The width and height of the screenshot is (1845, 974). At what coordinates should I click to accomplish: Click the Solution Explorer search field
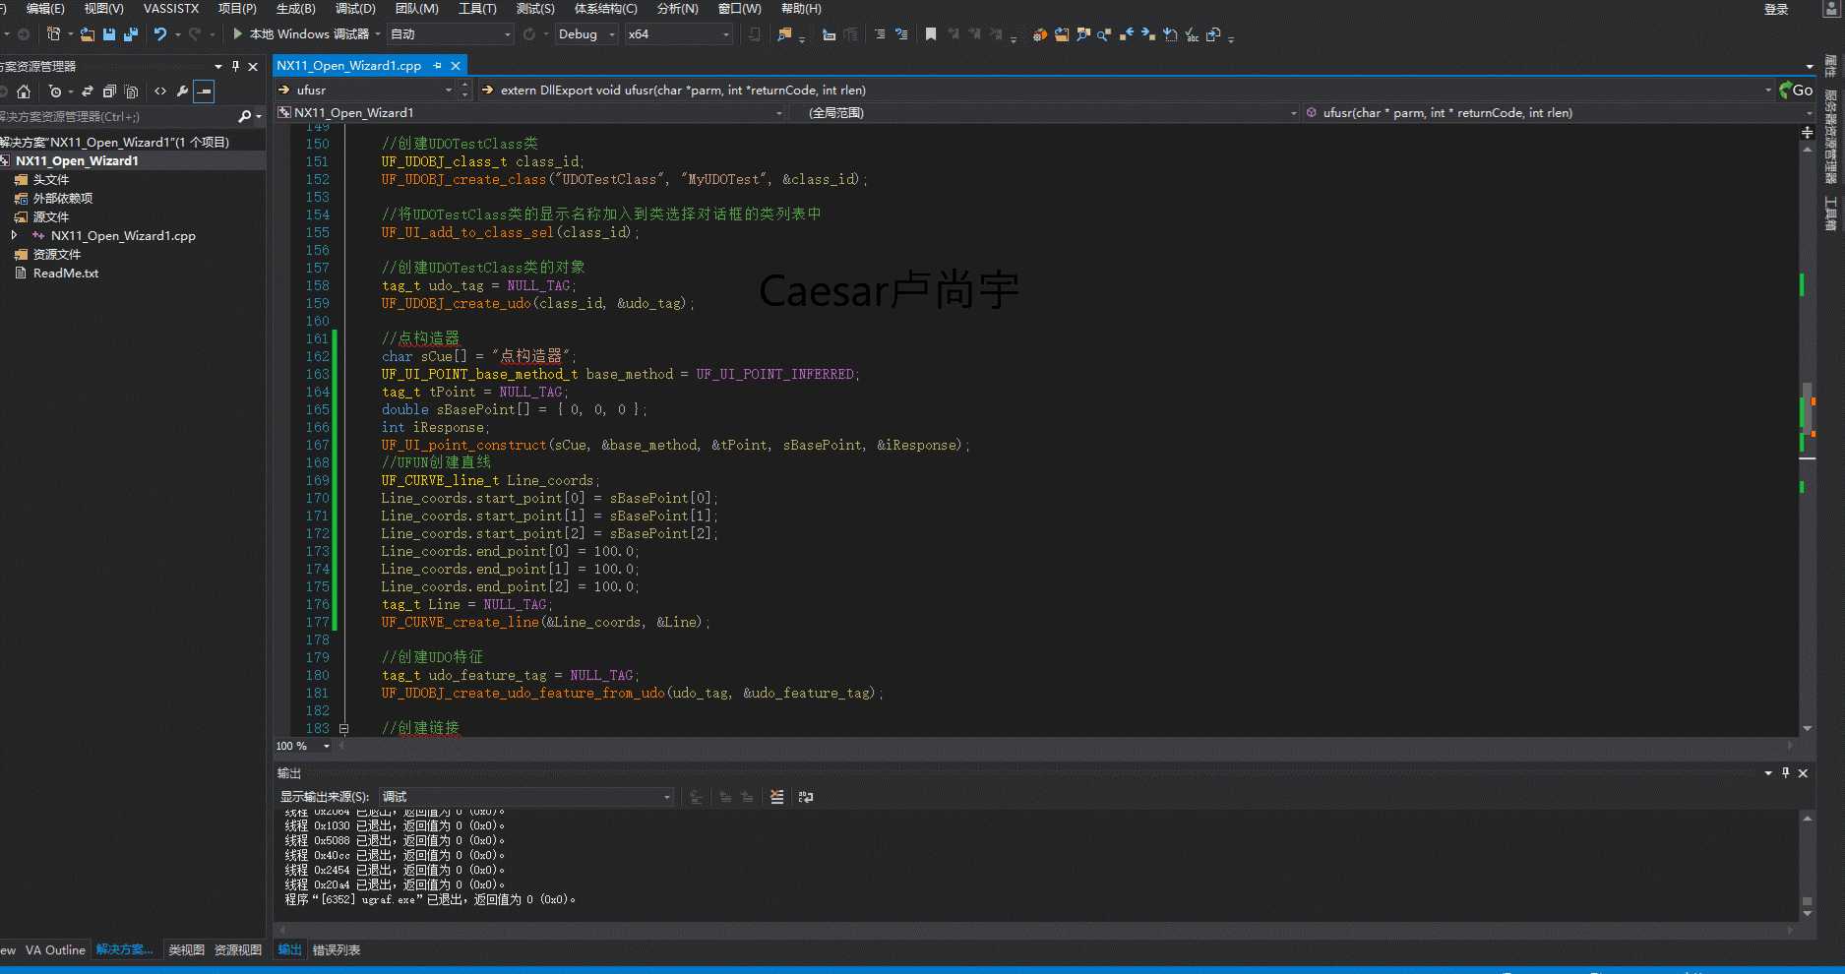click(x=118, y=117)
